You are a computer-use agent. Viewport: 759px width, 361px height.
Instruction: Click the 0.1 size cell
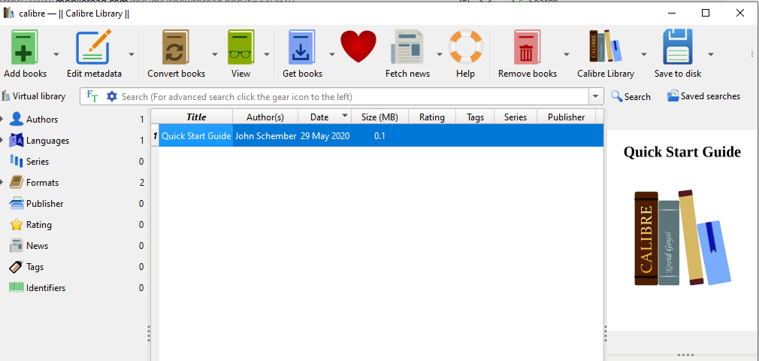click(380, 135)
